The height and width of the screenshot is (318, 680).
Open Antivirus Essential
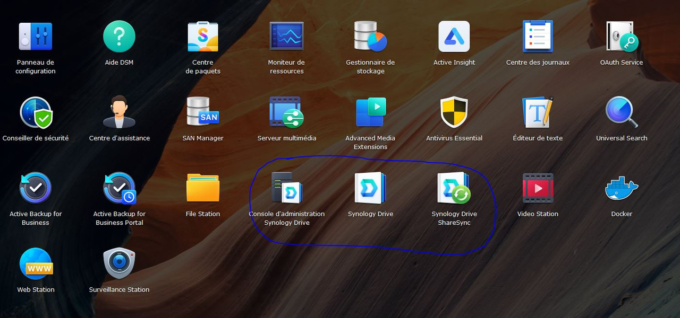tap(454, 112)
